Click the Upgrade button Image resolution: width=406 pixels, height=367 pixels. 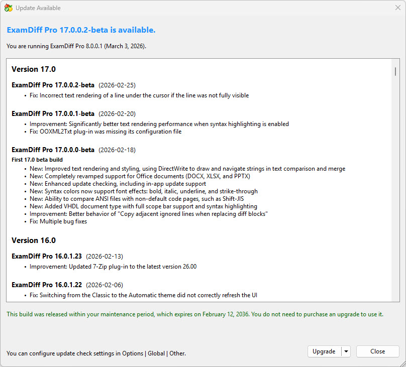point(324,351)
